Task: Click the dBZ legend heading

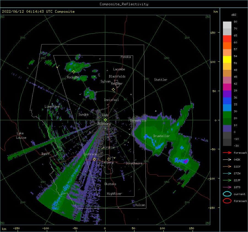Action: tap(234, 15)
